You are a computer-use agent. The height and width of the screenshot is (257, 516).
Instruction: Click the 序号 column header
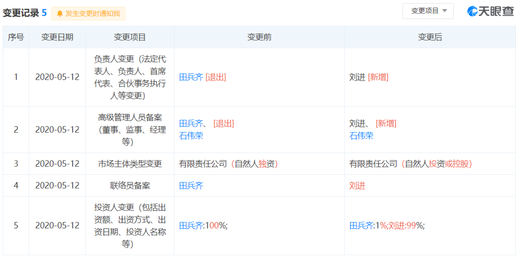[16, 37]
